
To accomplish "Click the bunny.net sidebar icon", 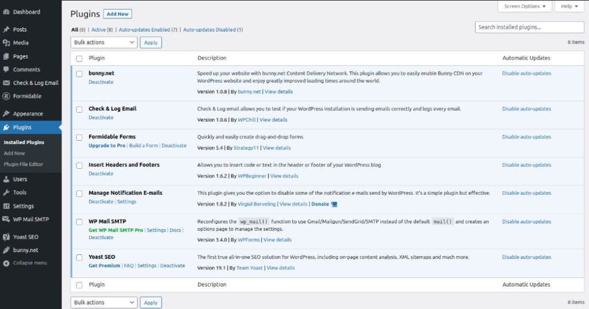I will click(6, 250).
